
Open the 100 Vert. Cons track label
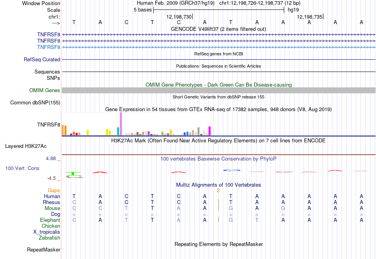coord(22,168)
